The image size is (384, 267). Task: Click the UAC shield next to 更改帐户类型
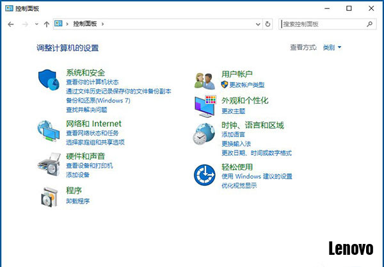225,85
